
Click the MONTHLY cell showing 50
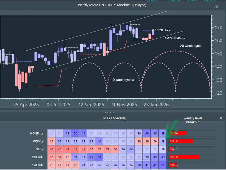(x=75, y=133)
